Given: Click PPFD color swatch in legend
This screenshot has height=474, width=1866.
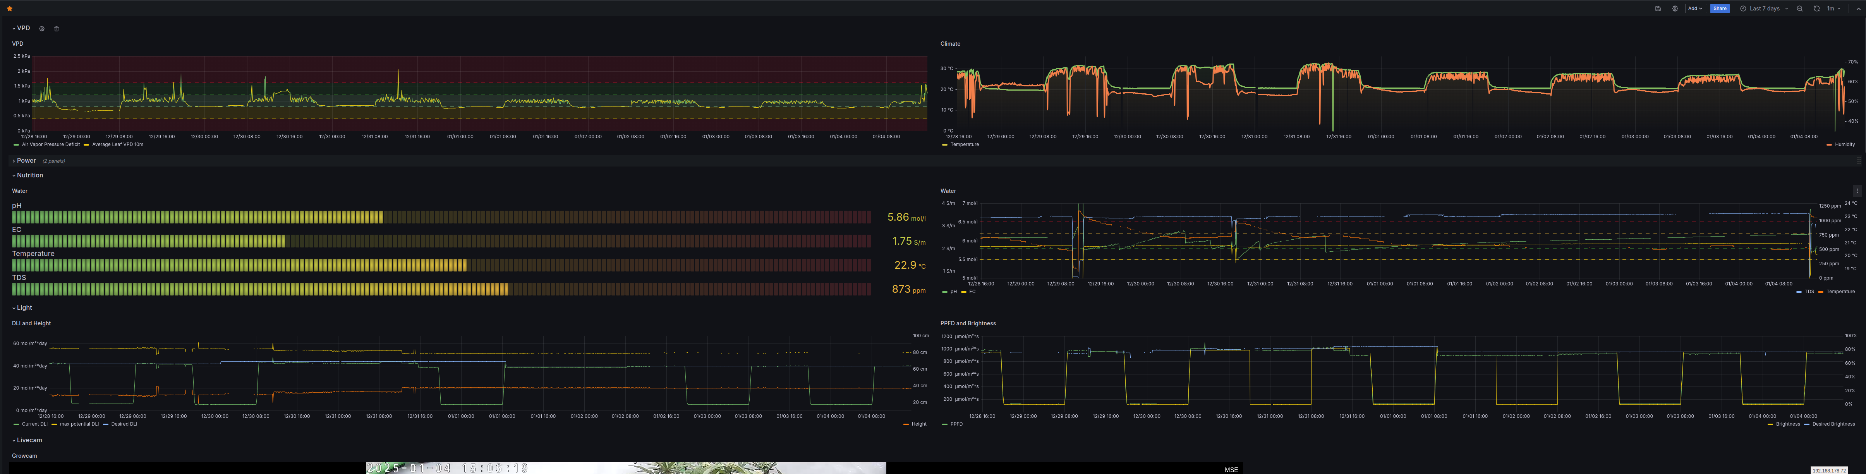Looking at the screenshot, I should [944, 424].
